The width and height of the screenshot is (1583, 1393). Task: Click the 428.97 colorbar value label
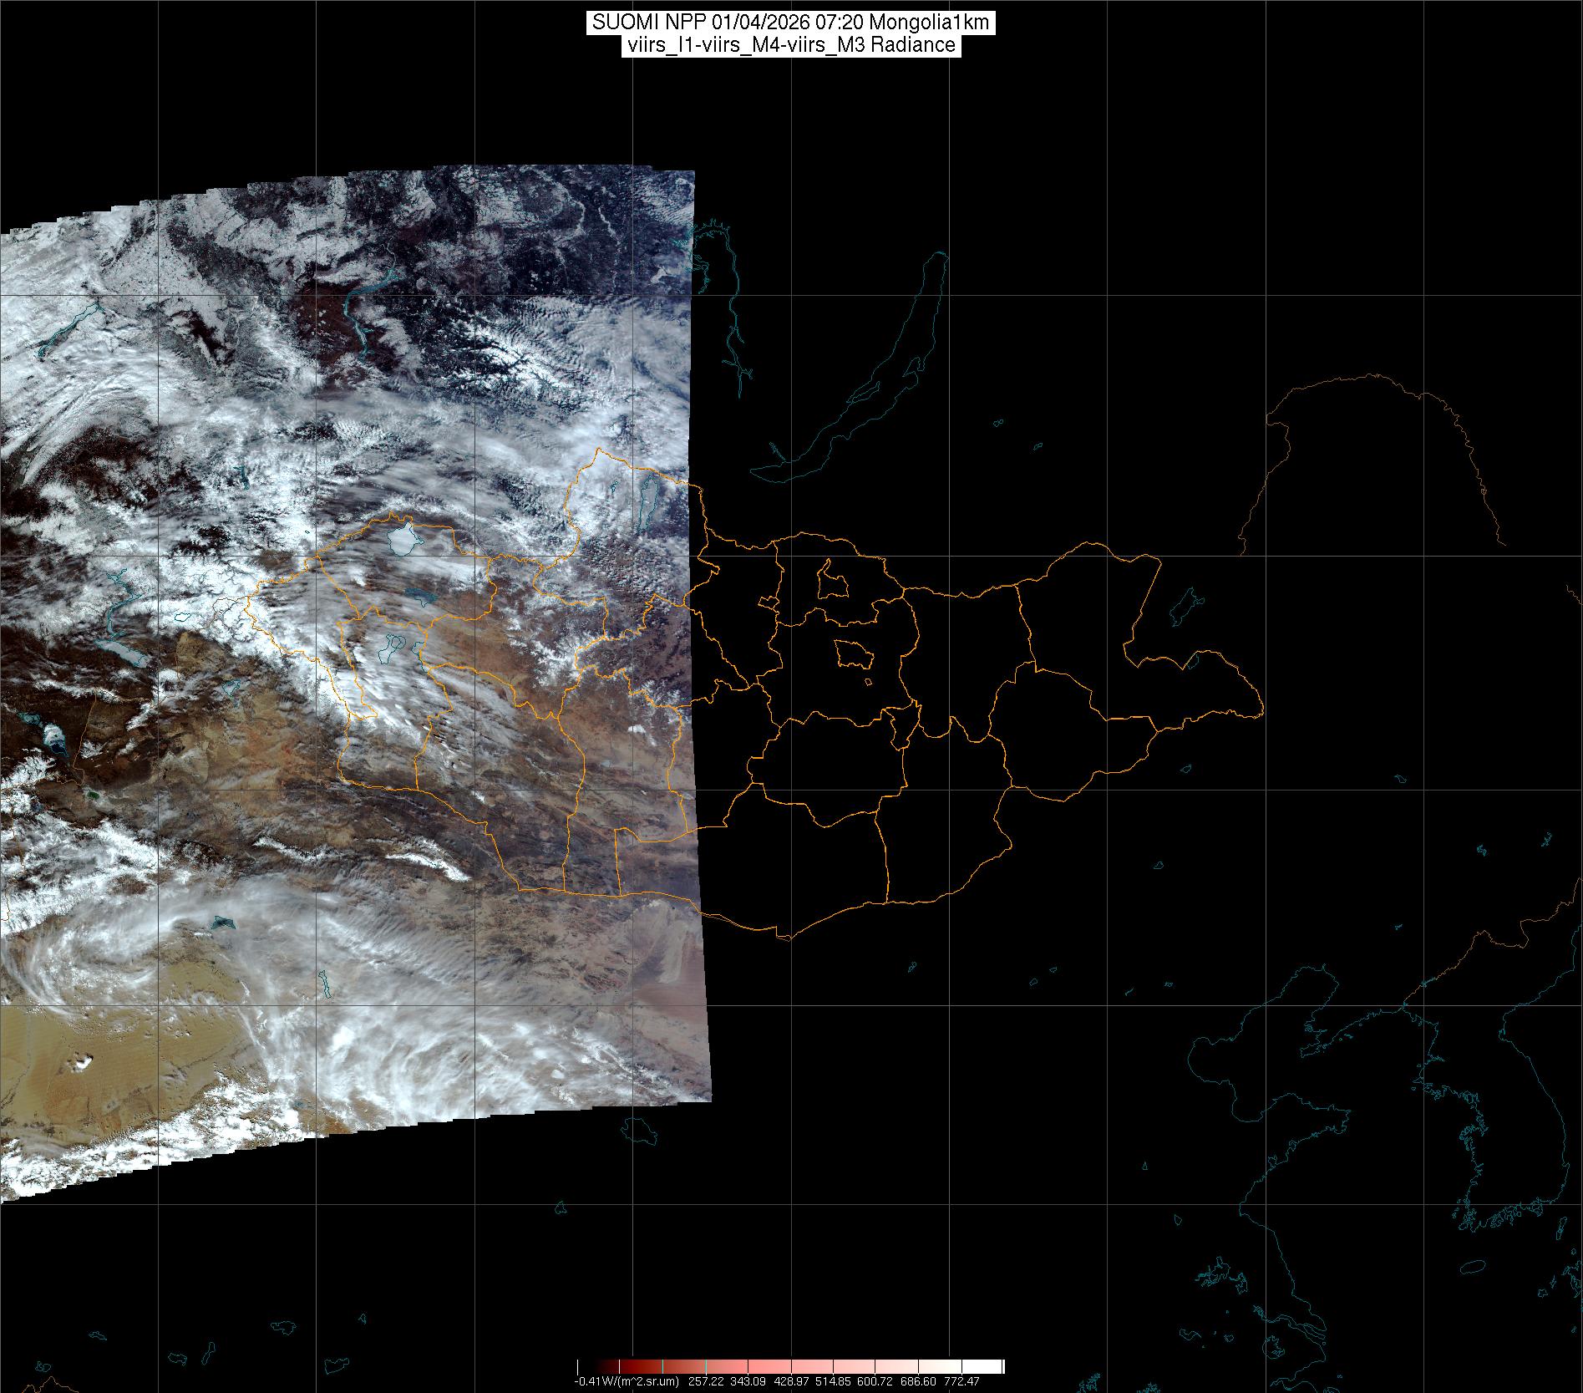791,1381
